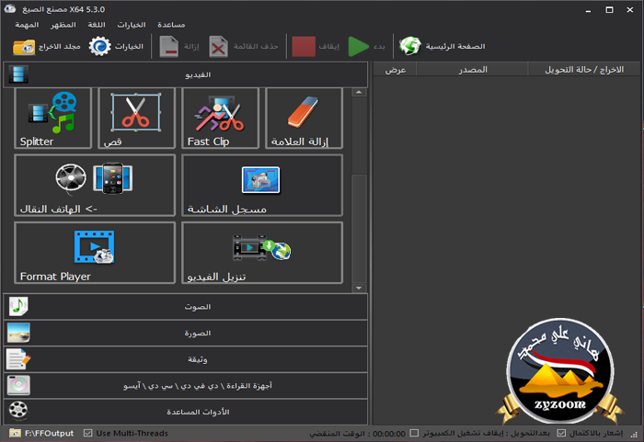This screenshot has height=442, width=644.
Task: Open the الصفحة الرئيسية home page
Action: click(443, 46)
